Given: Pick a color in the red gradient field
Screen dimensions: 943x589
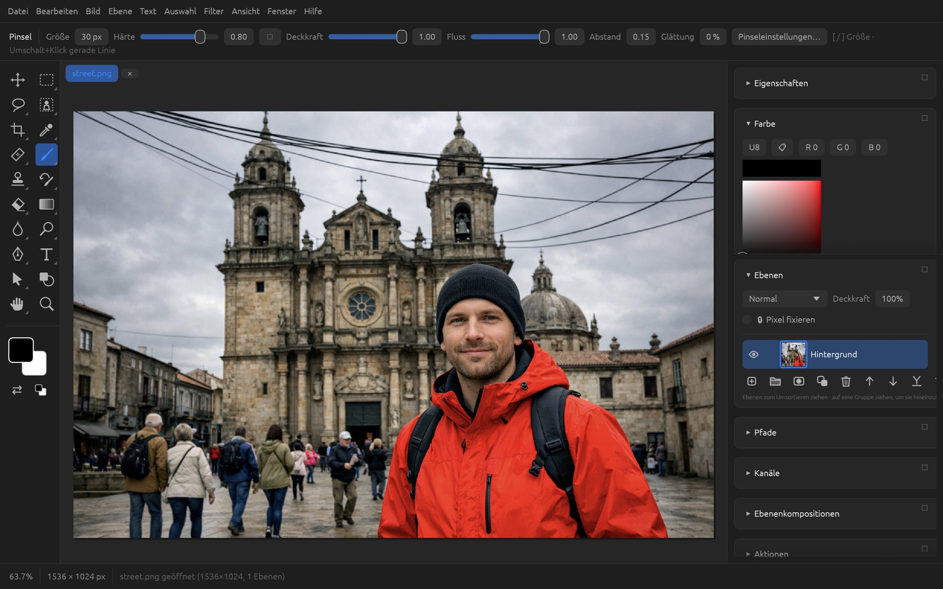Looking at the screenshot, I should click(x=781, y=217).
